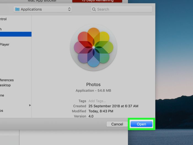Click the Photos application name label

pos(93,85)
